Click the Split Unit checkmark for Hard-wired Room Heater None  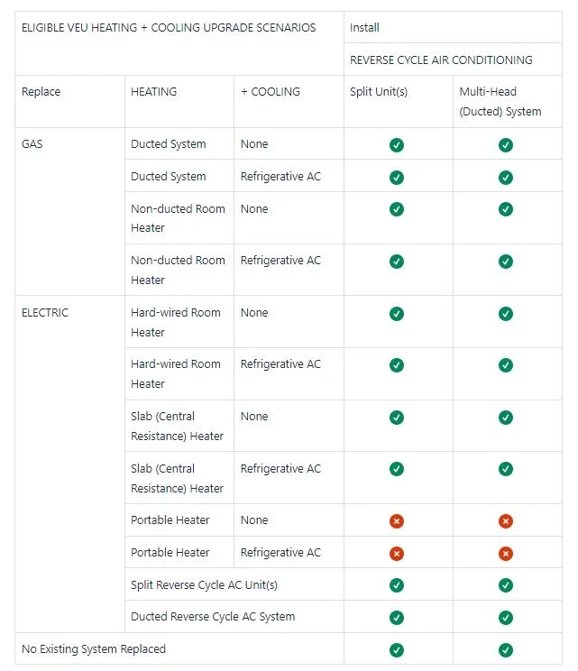point(397,314)
